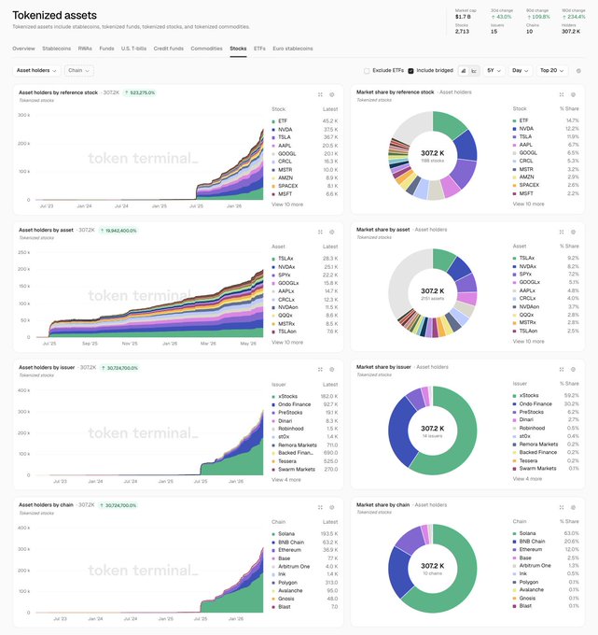Open settings of Market share by chain chart
The image size is (598, 635).
(x=574, y=507)
